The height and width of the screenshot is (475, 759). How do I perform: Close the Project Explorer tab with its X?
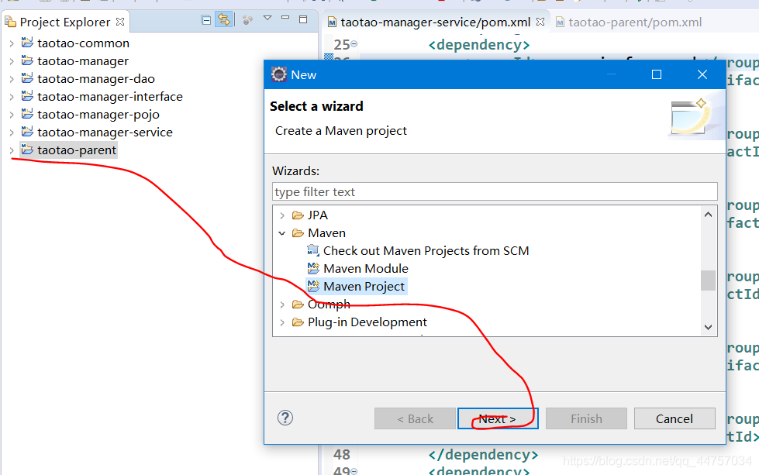[120, 22]
